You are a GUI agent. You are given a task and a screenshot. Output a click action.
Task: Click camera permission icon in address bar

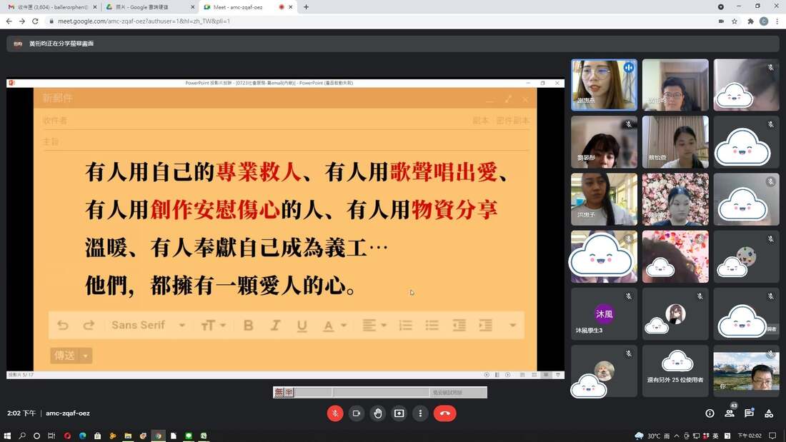tap(721, 21)
